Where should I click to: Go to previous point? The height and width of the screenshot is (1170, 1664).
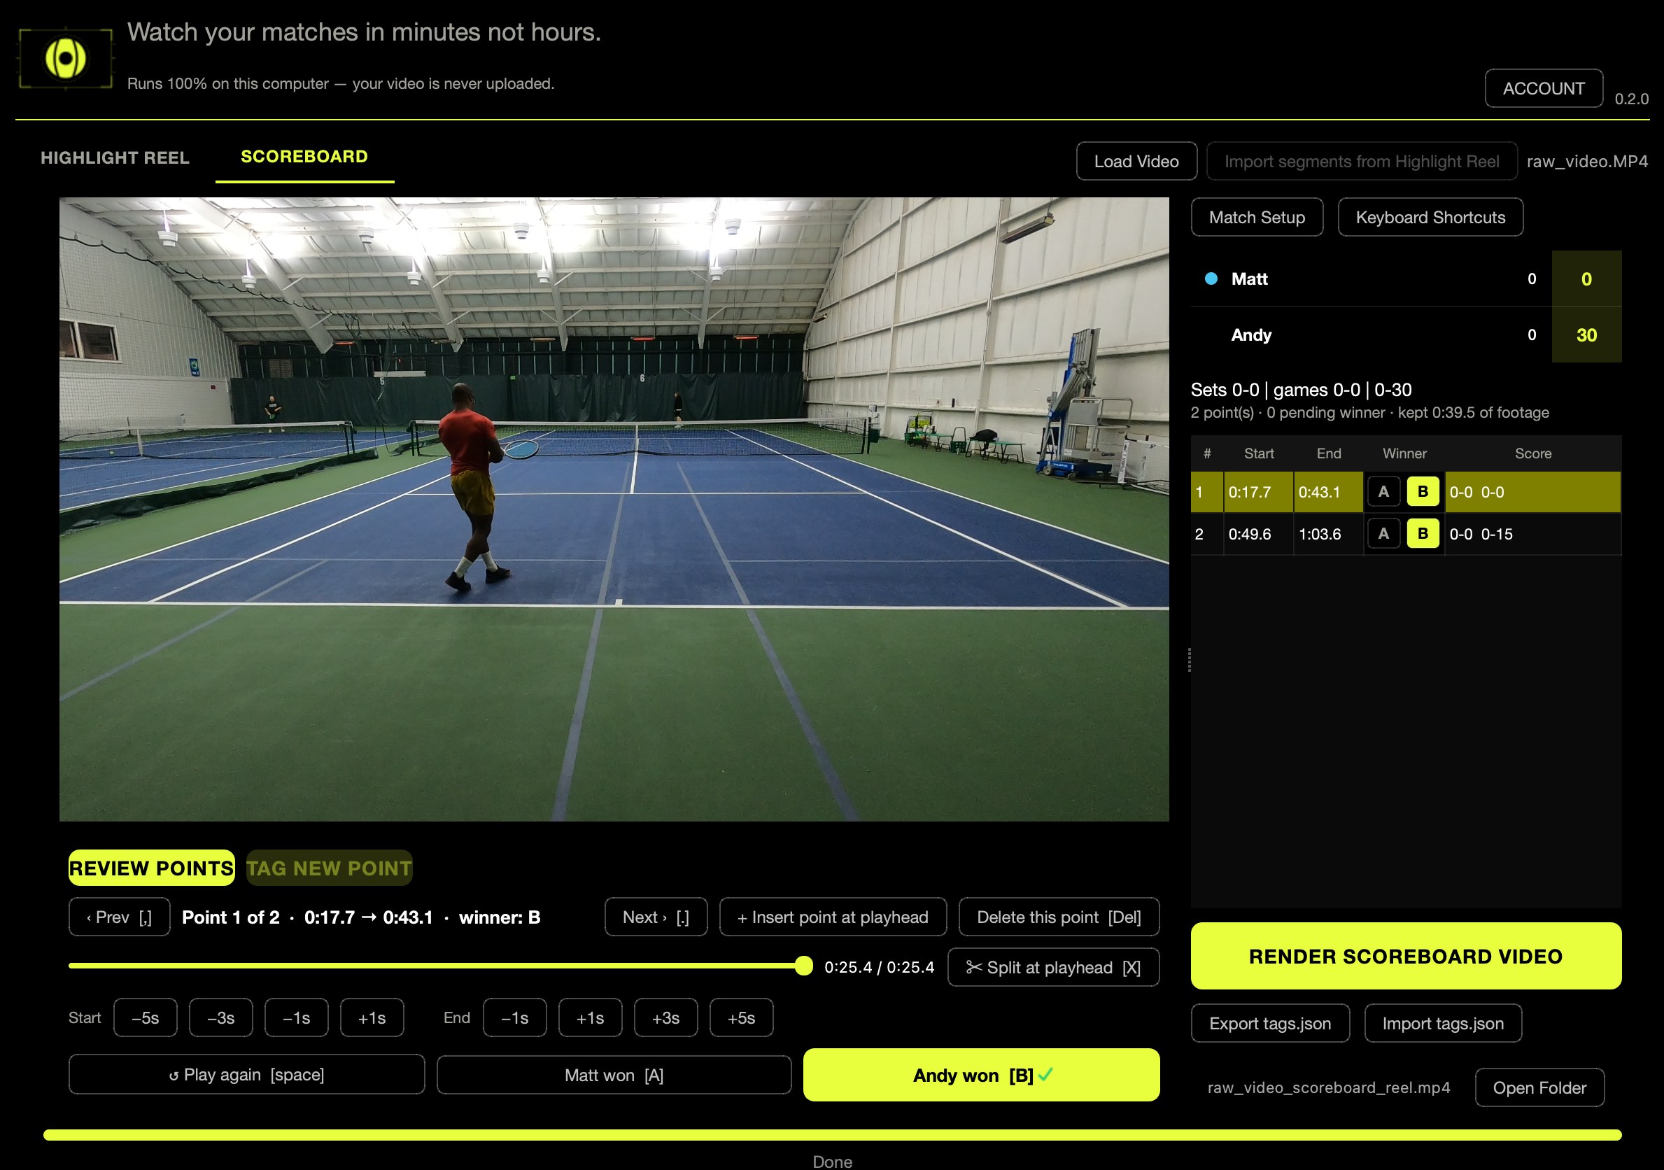tap(120, 917)
